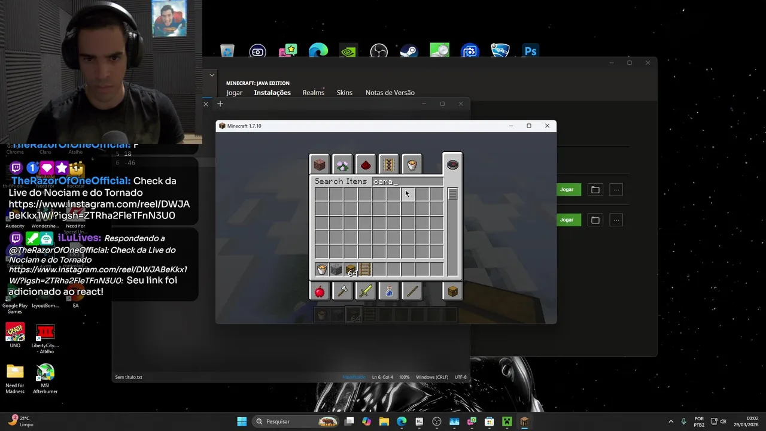Open folder for the upper installation
The image size is (766, 431).
pyautogui.click(x=595, y=190)
